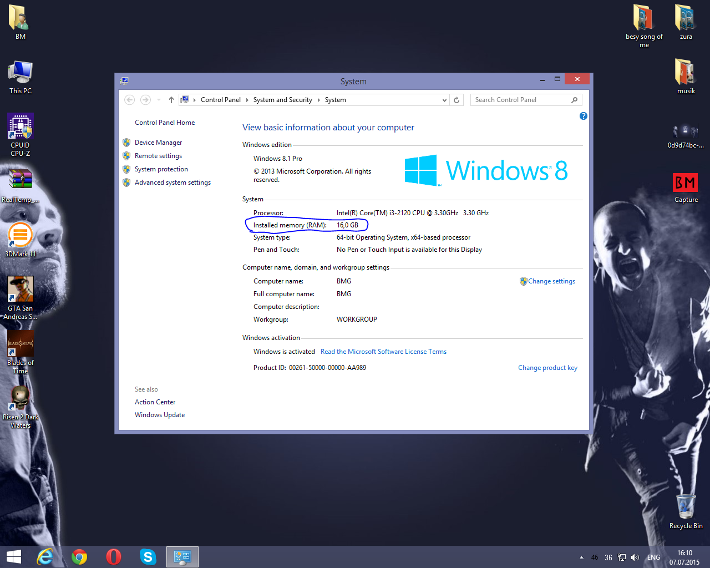Image resolution: width=710 pixels, height=568 pixels.
Task: Open the BM user folder on desktop
Action: tap(20, 22)
